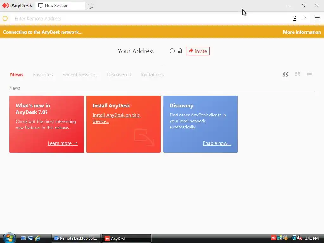Switch to Remote Desktop Sof... taskbar window
This screenshot has height=243, width=324.
tap(76, 238)
